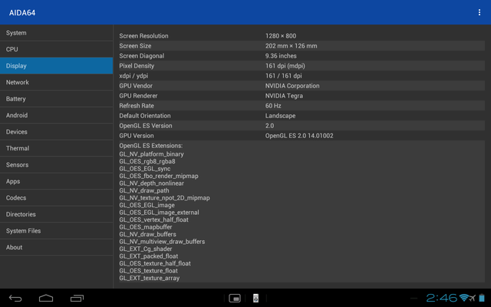
Task: Tap the Android back navigation button
Action: click(15, 299)
